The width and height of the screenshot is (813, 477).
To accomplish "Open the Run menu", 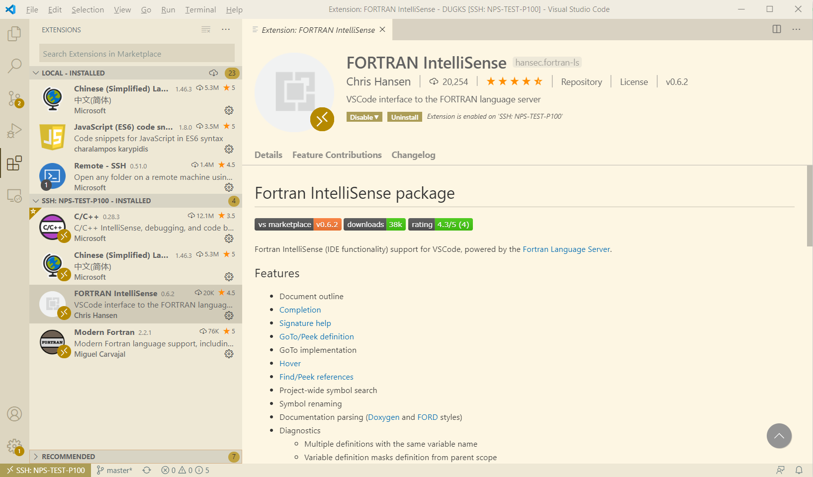I will click(168, 9).
